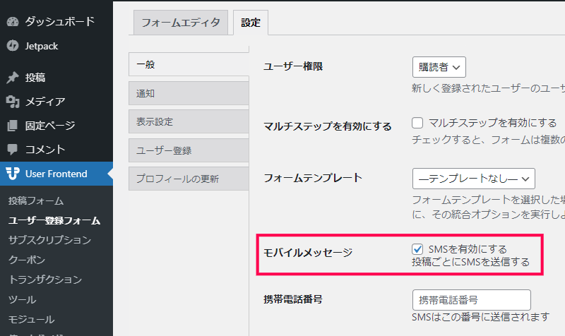The width and height of the screenshot is (565, 336).
Task: Select the 表示設定 settings section
Action: tap(189, 121)
